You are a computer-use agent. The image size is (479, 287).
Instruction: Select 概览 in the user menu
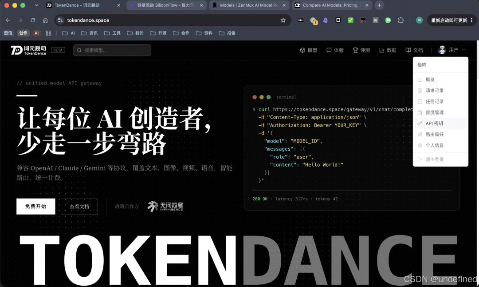[440, 80]
